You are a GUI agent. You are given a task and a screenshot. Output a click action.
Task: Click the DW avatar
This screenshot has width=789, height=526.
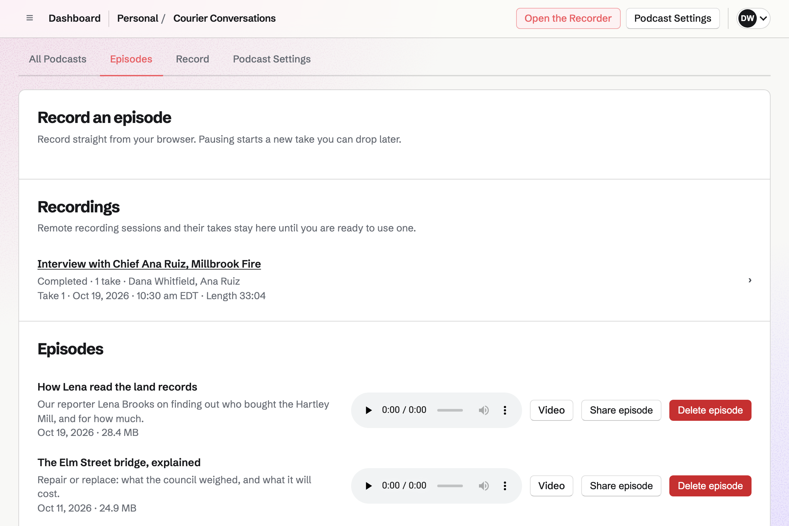[x=747, y=18]
